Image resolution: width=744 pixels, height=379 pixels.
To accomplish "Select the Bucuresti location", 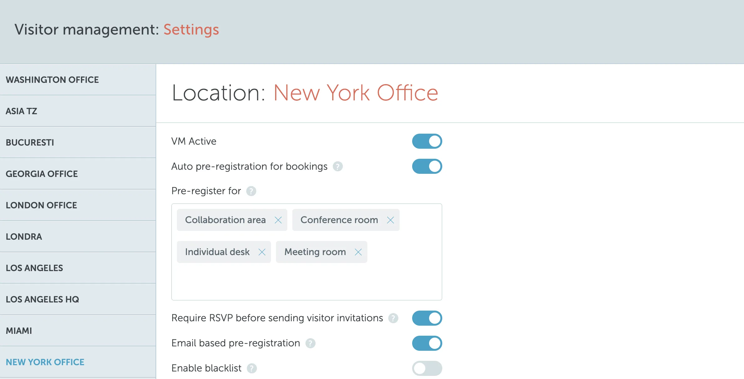I will coord(30,142).
